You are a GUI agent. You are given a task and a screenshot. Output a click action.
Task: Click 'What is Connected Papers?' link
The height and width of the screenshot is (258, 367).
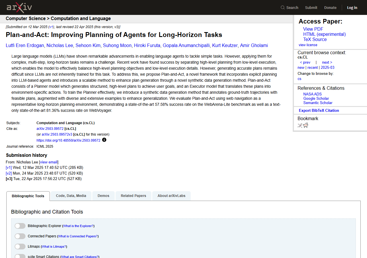coord(78,236)
